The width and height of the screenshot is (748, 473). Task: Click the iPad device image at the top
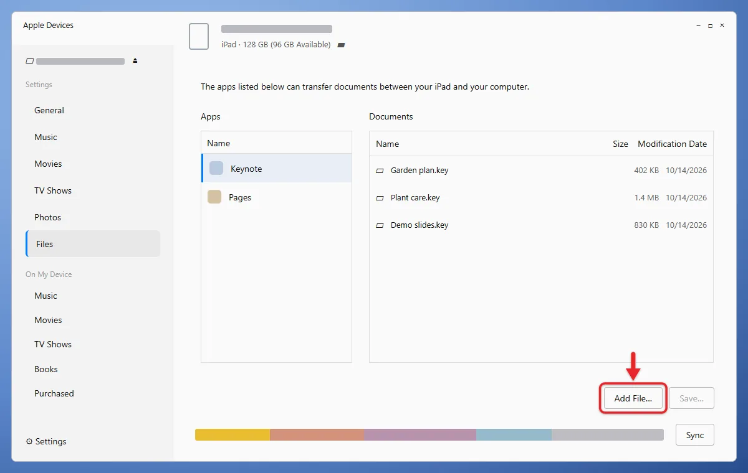pos(199,36)
